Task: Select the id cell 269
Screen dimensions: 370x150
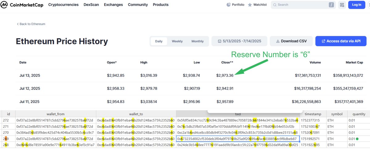Action: click(x=8, y=139)
